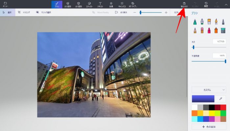230x131 pixels.
Task: Pick the orange color swatch
Action: coord(195,113)
